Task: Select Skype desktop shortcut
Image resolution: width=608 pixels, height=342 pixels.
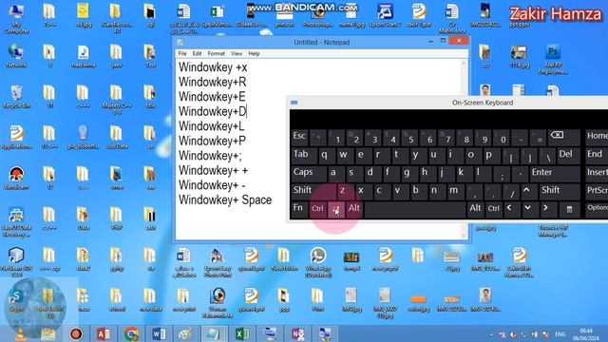Action: pyautogui.click(x=16, y=300)
